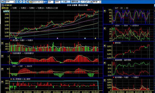Image resolution: width=155 pixels, height=93 pixels.
Task: Click the total bars field showing 2500
Action: click(x=58, y=2)
